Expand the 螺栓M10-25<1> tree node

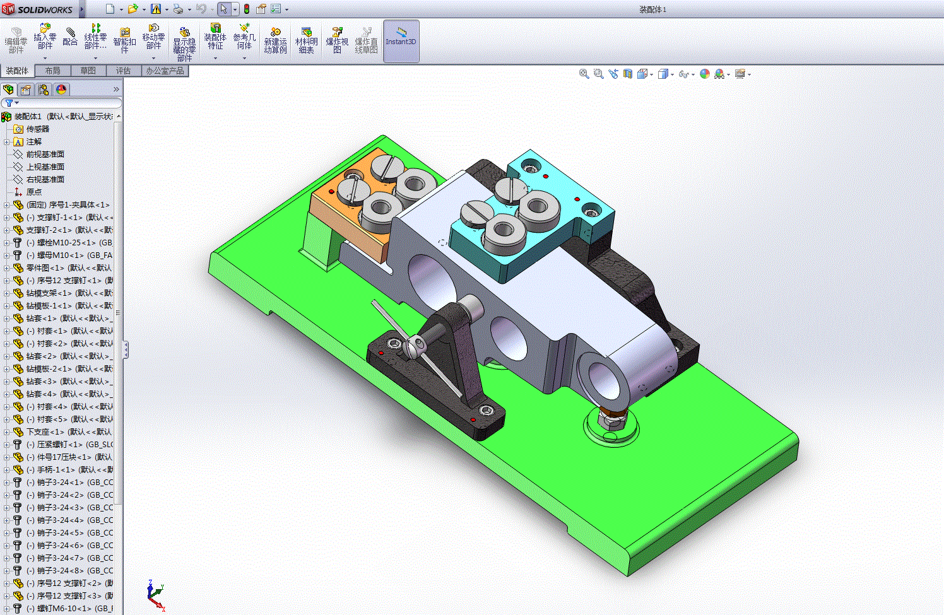pyautogui.click(x=6, y=243)
